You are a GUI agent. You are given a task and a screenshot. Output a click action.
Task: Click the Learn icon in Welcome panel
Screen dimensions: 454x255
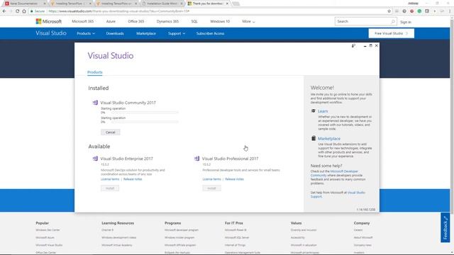[x=314, y=111]
